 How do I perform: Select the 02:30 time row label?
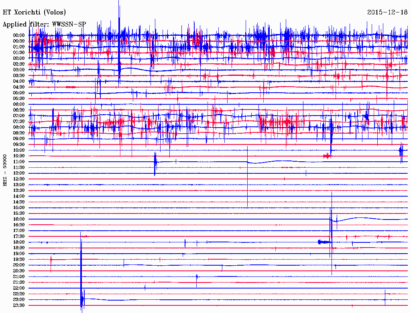pyautogui.click(x=19, y=64)
